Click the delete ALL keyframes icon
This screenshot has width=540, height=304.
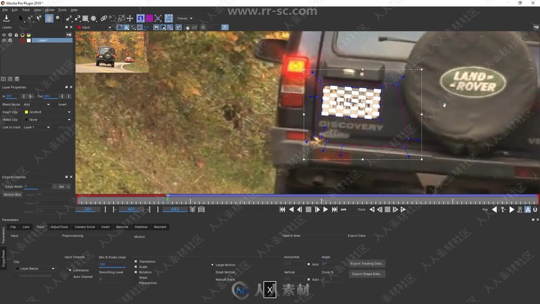[520, 209]
